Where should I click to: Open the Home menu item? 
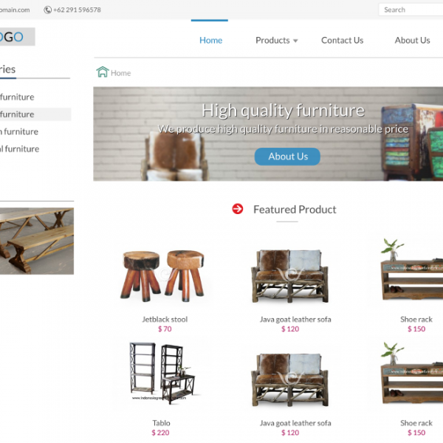pyautogui.click(x=210, y=41)
